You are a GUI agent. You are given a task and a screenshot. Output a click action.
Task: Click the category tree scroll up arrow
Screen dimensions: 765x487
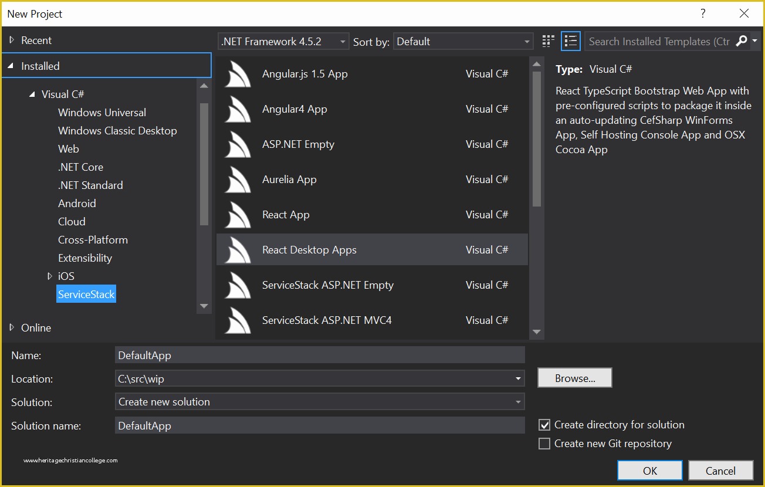(x=204, y=86)
